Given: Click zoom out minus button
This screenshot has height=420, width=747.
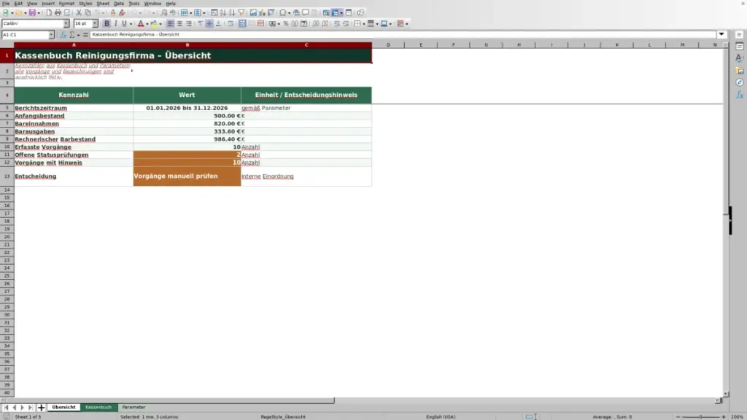Looking at the screenshot, I should pos(678,416).
